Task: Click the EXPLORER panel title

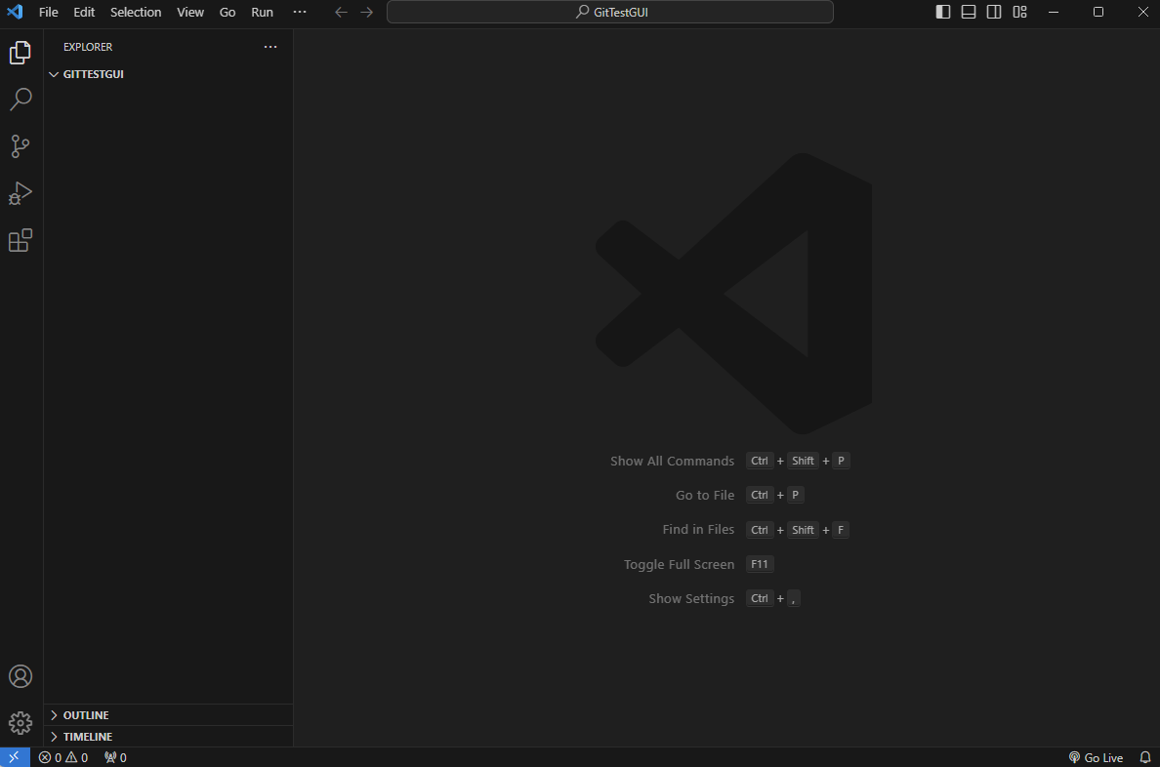Action: [x=88, y=47]
